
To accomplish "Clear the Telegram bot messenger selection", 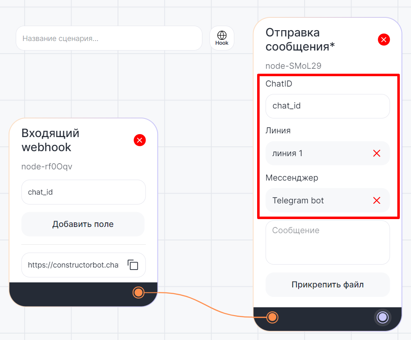I will [x=377, y=200].
